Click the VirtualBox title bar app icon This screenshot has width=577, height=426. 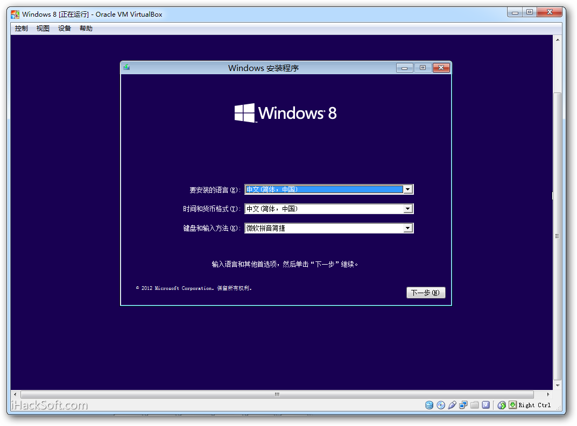click(x=15, y=15)
